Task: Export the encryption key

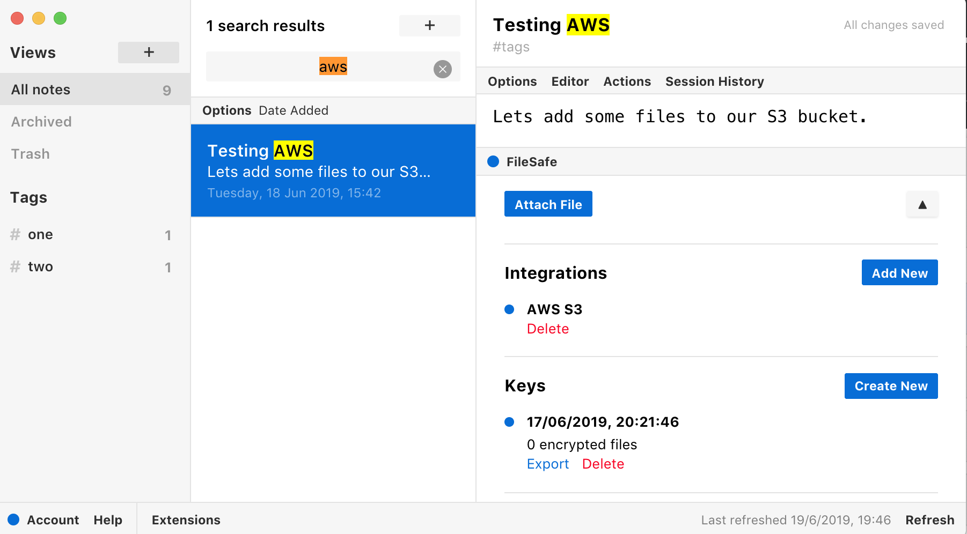Action: (547, 464)
